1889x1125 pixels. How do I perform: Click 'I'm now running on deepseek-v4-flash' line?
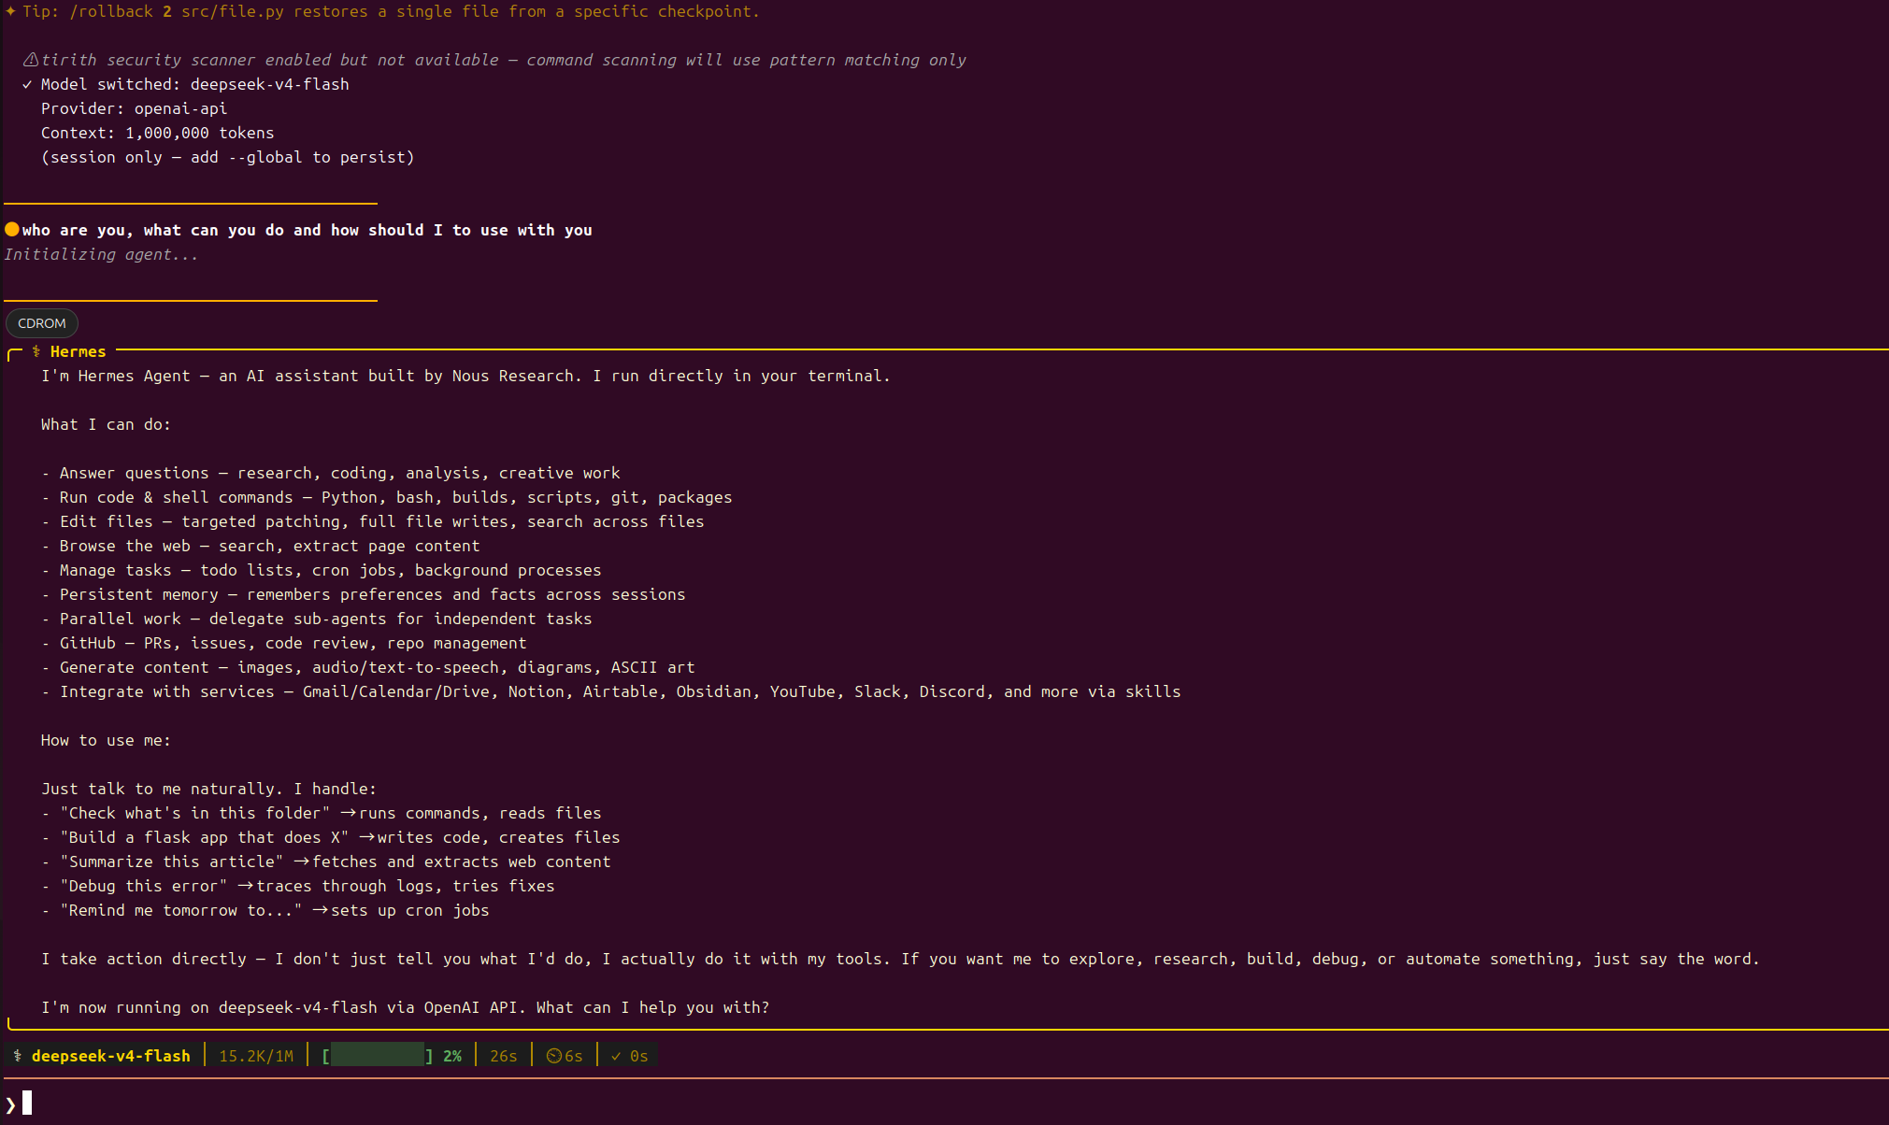[406, 1007]
